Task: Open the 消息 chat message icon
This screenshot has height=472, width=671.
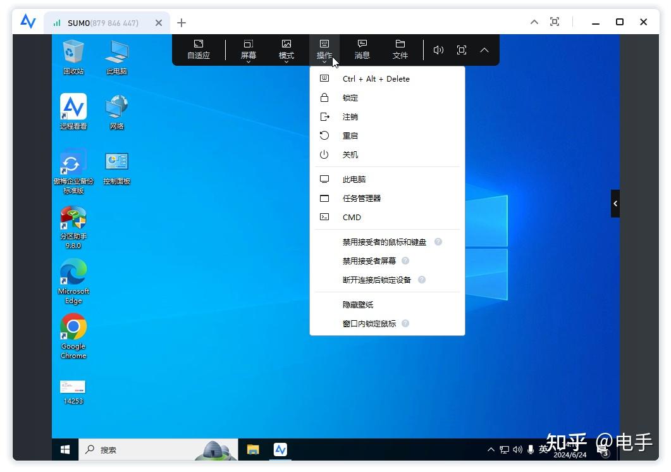Action: coord(362,49)
